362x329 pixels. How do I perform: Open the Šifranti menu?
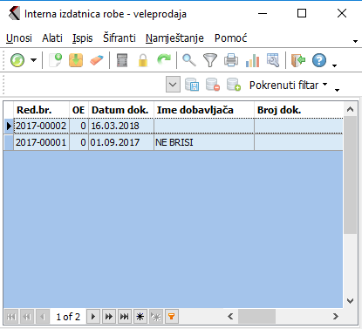[120, 38]
